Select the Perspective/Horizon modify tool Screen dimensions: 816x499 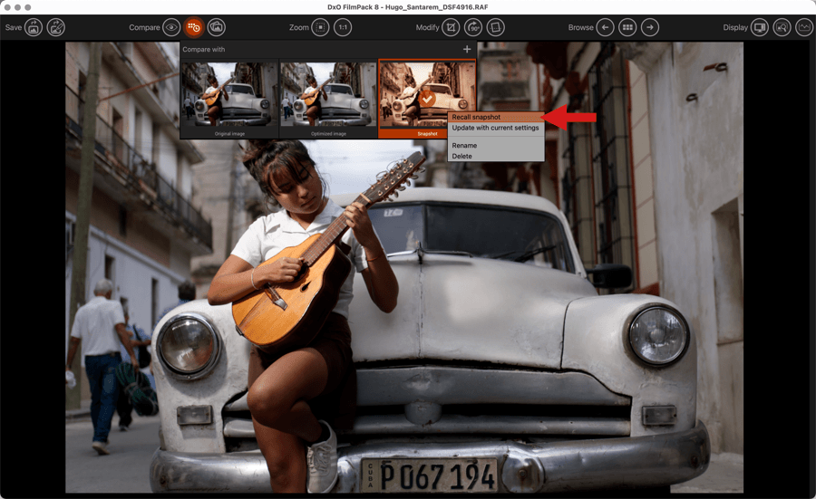click(x=495, y=27)
